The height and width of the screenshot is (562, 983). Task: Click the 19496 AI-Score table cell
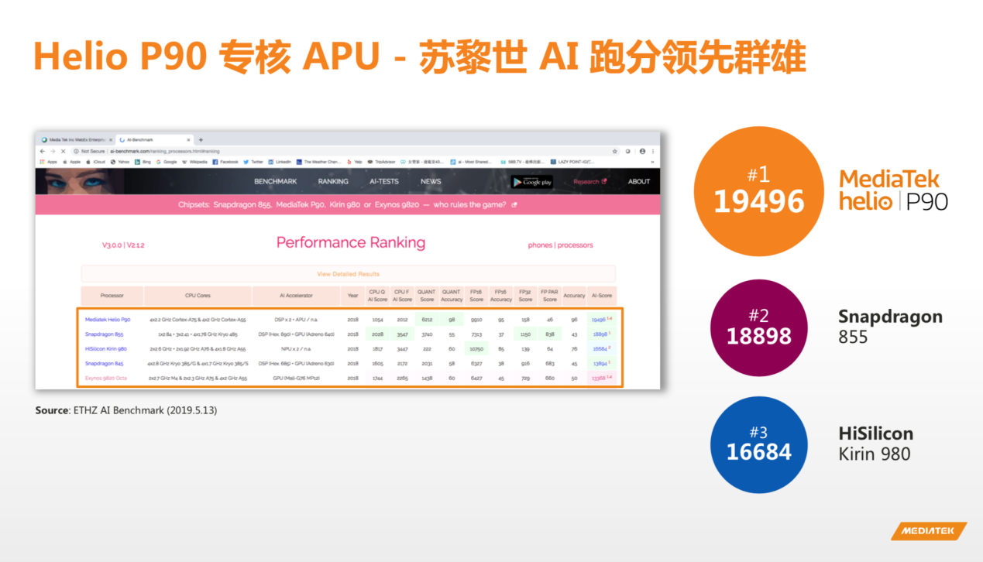coord(601,320)
